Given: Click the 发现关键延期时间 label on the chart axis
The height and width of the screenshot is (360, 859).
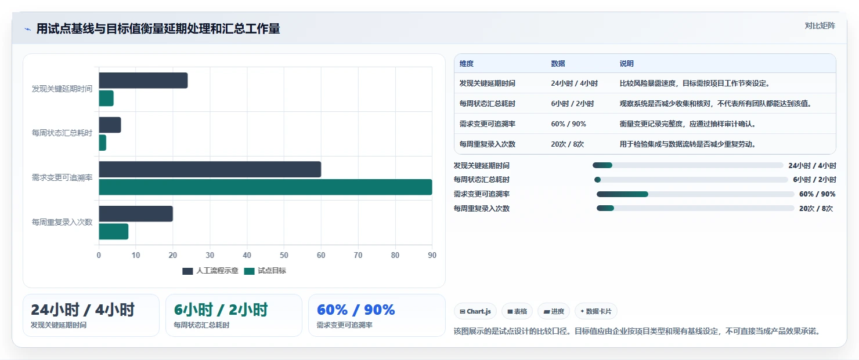Looking at the screenshot, I should pos(62,89).
